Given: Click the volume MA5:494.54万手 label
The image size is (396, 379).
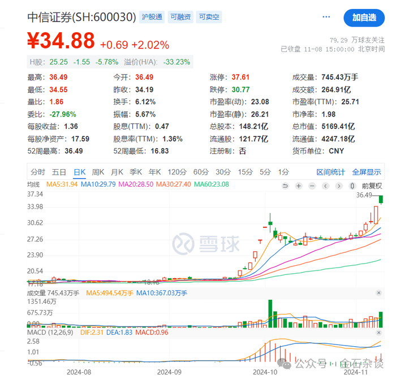Looking at the screenshot, I should click(110, 293).
